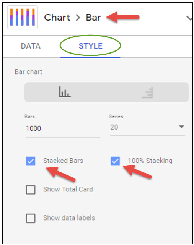
Task: Expand the chart type chevron dropdown
Action: click(x=189, y=18)
